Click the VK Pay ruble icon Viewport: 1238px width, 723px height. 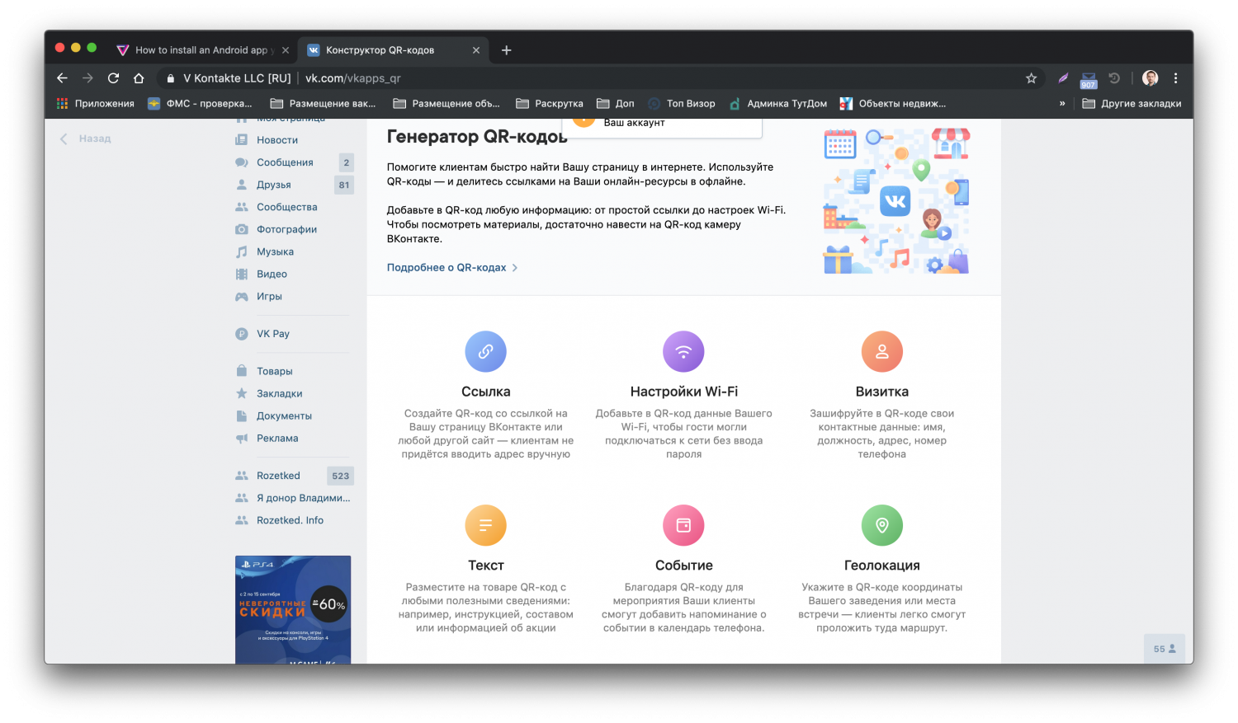242,334
